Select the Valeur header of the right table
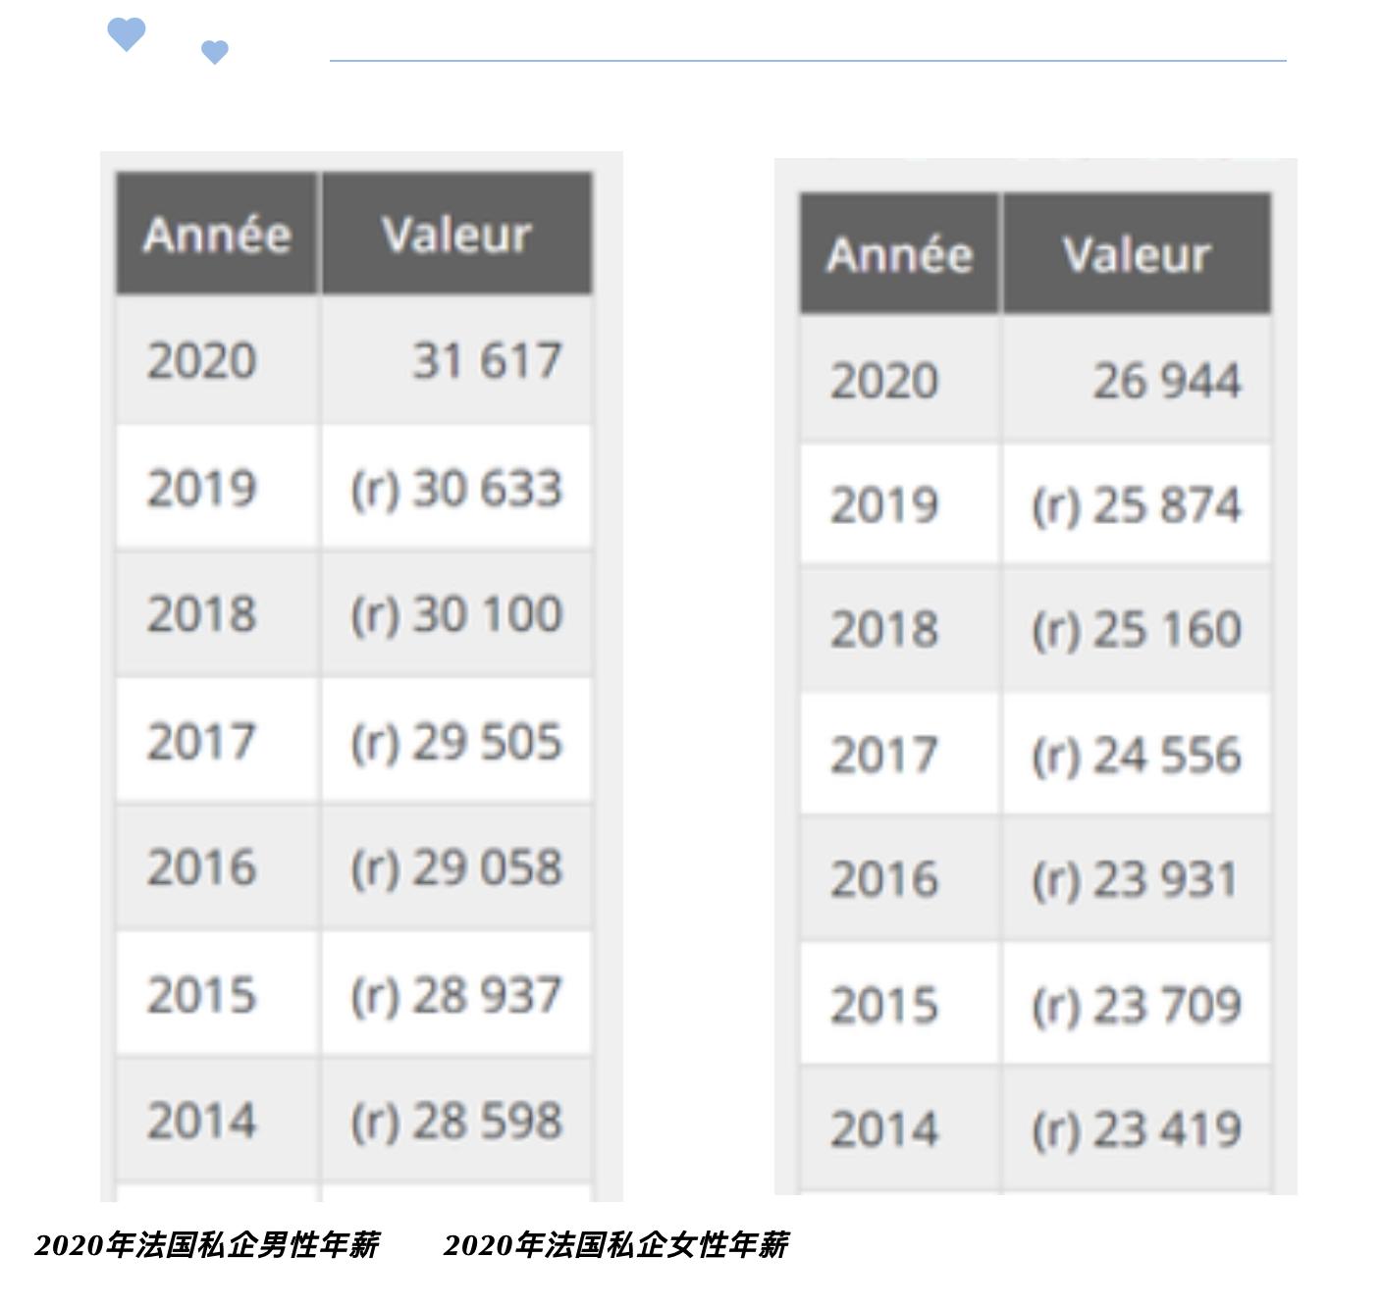Viewport: 1382px width, 1309px height. (x=1136, y=255)
